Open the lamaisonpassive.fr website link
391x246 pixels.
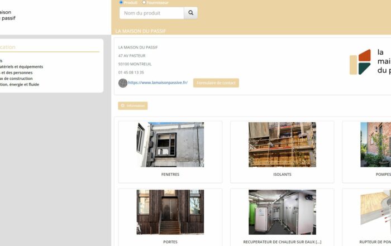(x=158, y=83)
